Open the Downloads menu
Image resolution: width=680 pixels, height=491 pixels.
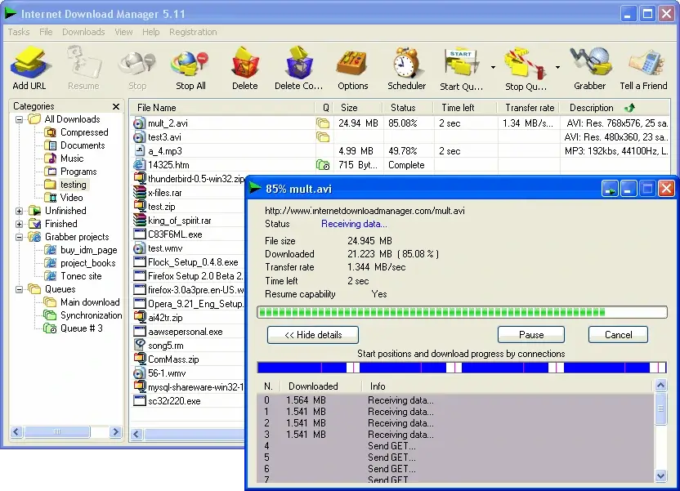click(83, 32)
